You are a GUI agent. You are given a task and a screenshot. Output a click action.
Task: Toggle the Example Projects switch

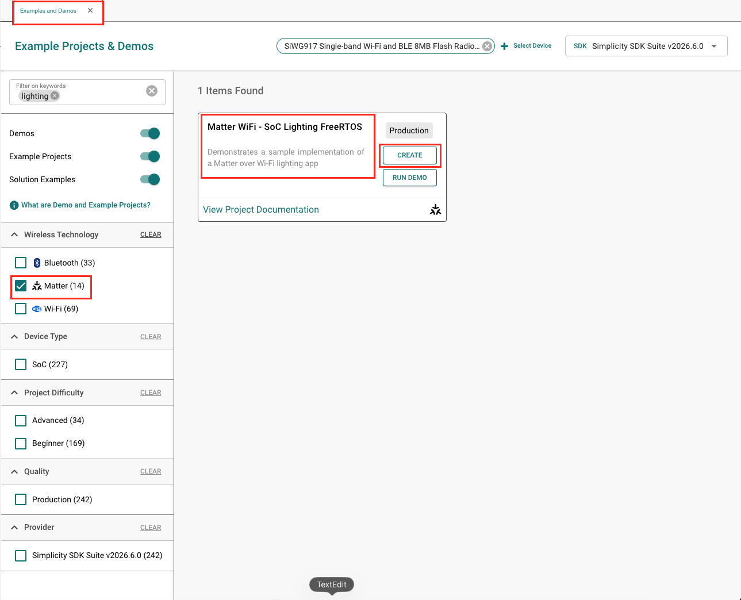(x=150, y=156)
